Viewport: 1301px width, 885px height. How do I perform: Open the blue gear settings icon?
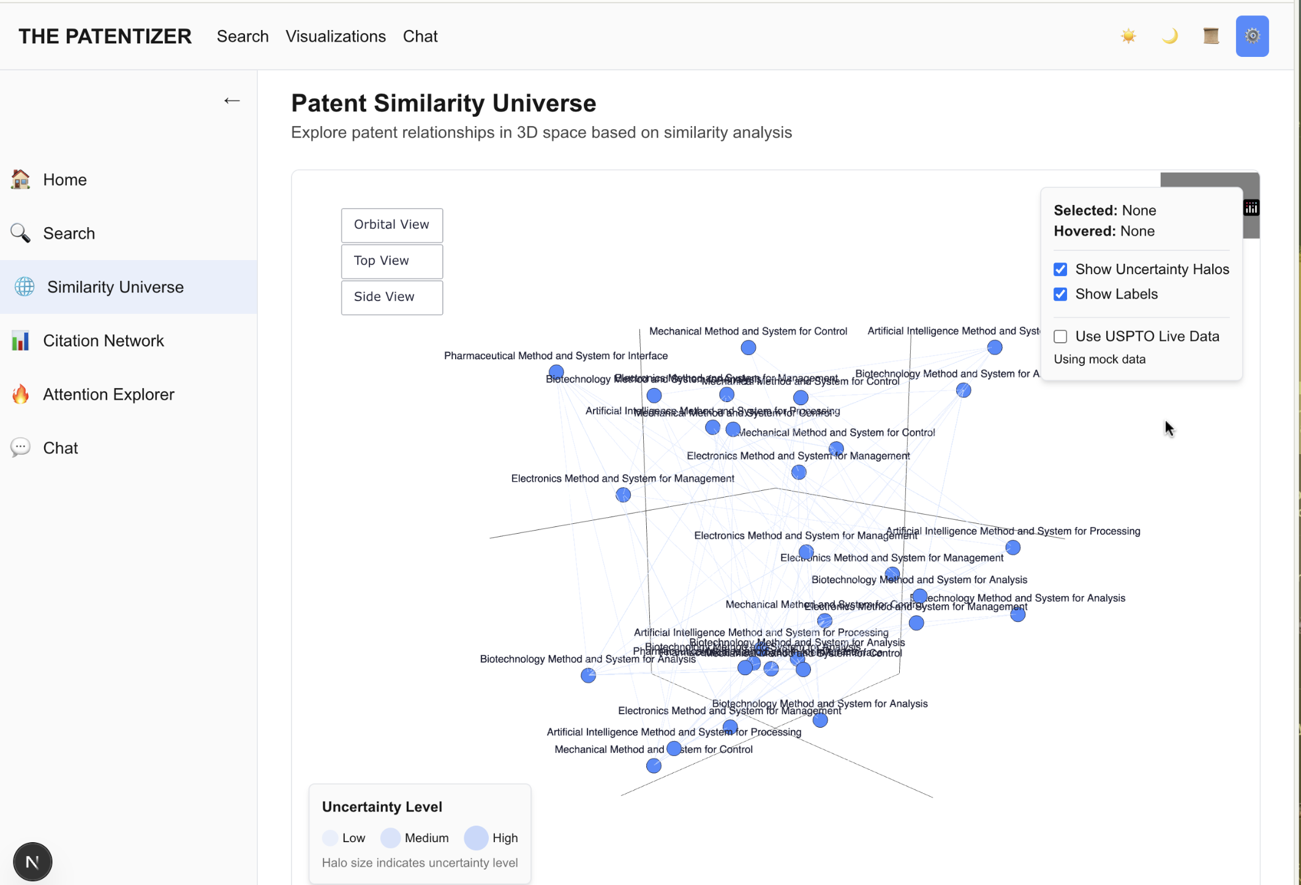pos(1252,36)
